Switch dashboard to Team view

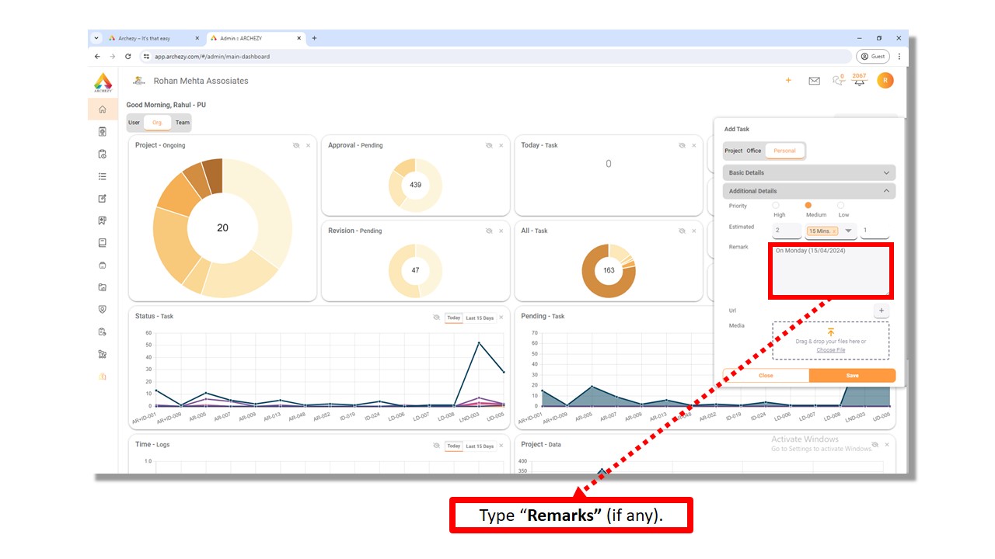pyautogui.click(x=182, y=123)
